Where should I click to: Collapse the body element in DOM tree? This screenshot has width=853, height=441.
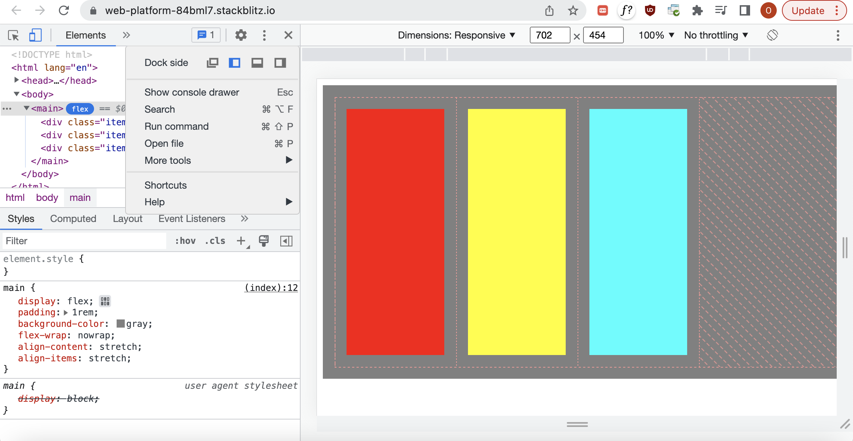coord(16,94)
